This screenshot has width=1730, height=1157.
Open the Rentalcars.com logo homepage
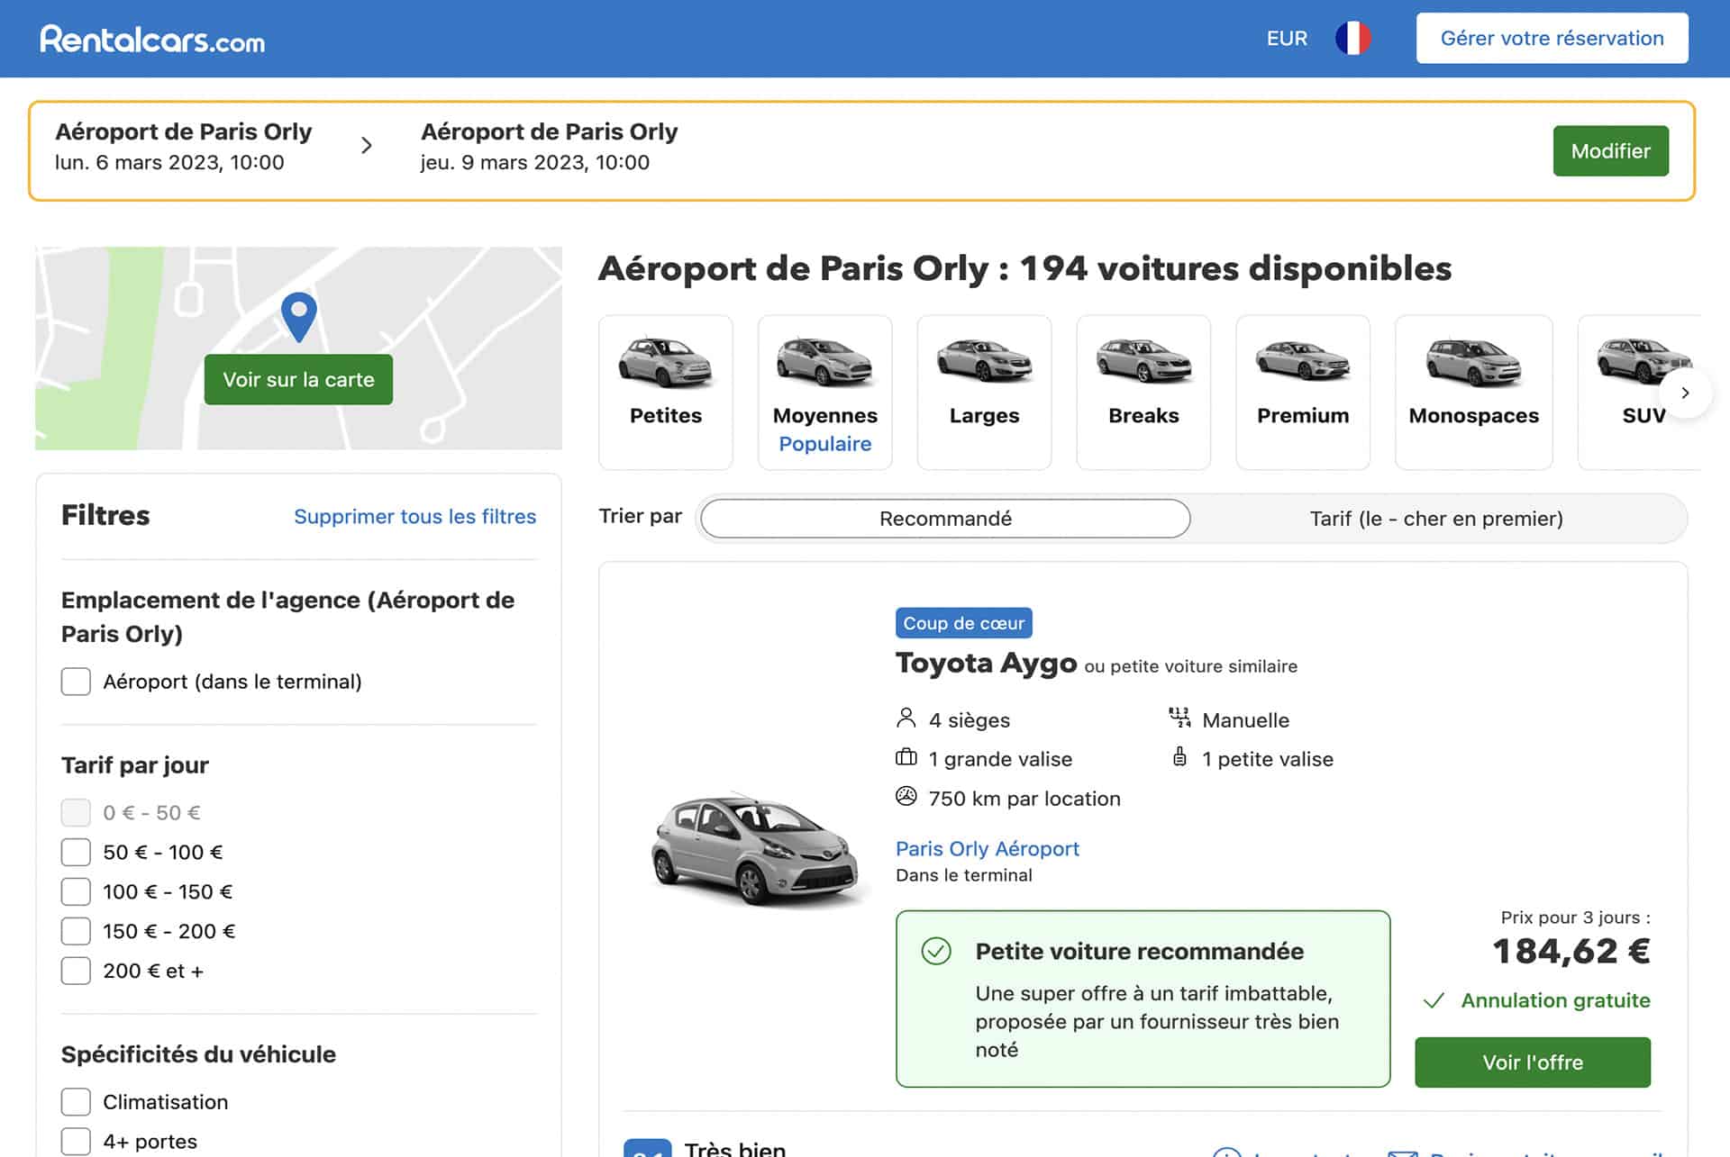click(152, 40)
